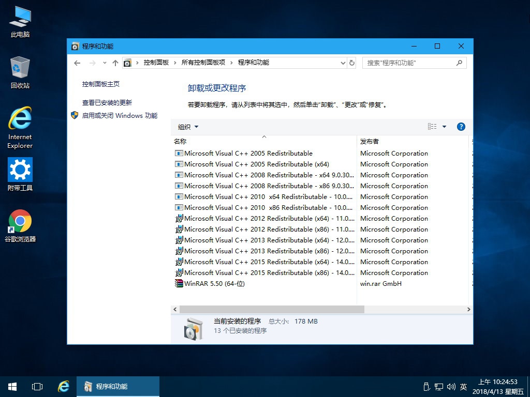Open the 此电脑 desktop icon
Screen dimensions: 530x397
(20, 22)
